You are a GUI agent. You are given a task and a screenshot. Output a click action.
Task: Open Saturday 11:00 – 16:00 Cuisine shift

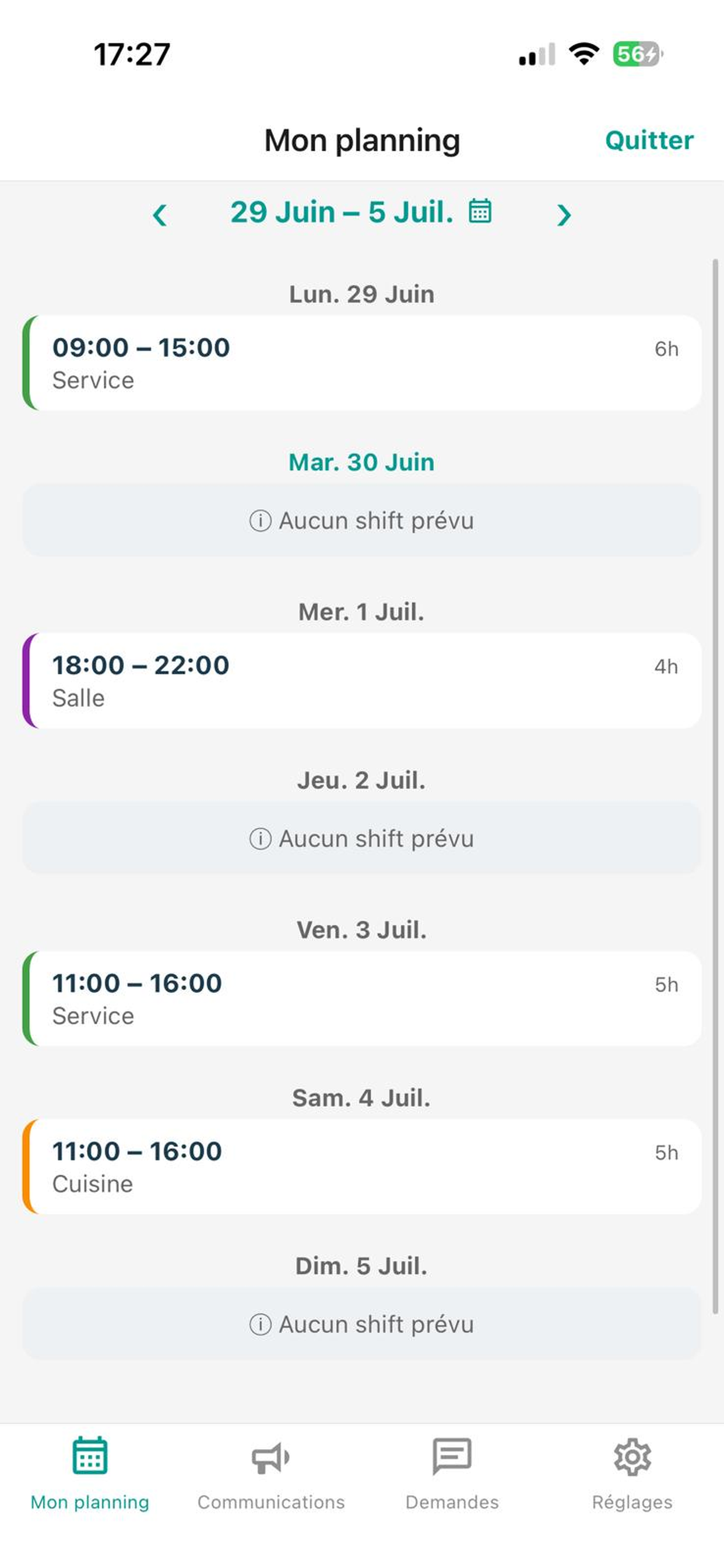tap(362, 1166)
